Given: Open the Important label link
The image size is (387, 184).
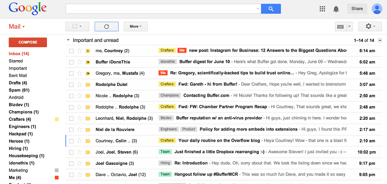Looking at the screenshot, I should (18, 68).
